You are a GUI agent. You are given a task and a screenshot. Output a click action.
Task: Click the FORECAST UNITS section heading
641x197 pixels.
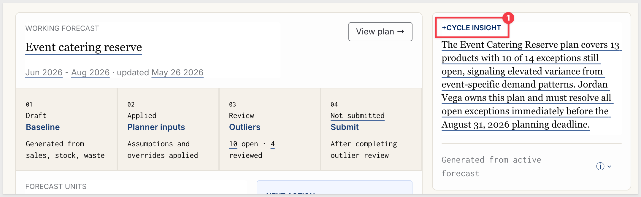point(56,187)
